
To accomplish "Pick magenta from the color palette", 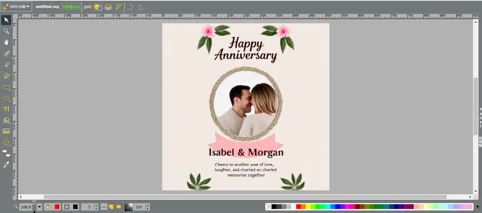I will tap(348, 207).
